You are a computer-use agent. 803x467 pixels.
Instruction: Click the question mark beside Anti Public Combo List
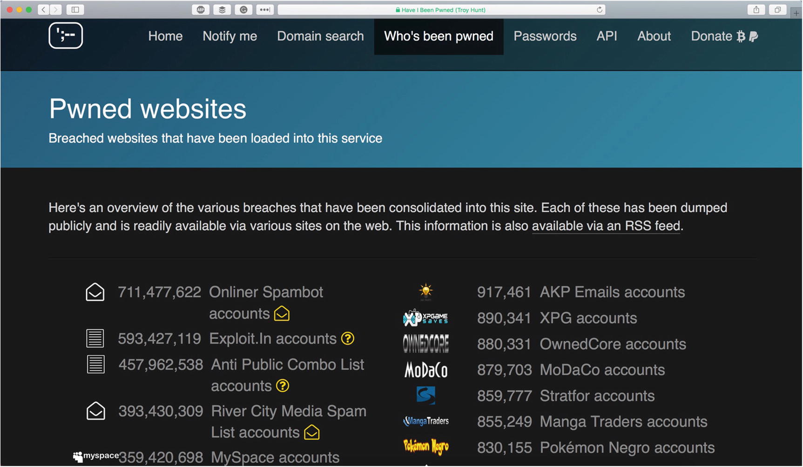click(283, 386)
